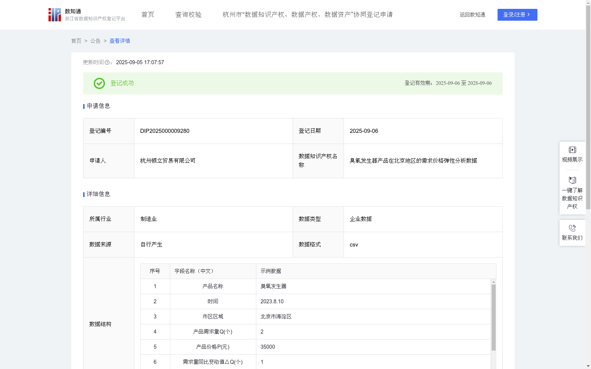Click the 详细信息 section heading
Screen dimensions: 591x369
[x=98, y=194]
